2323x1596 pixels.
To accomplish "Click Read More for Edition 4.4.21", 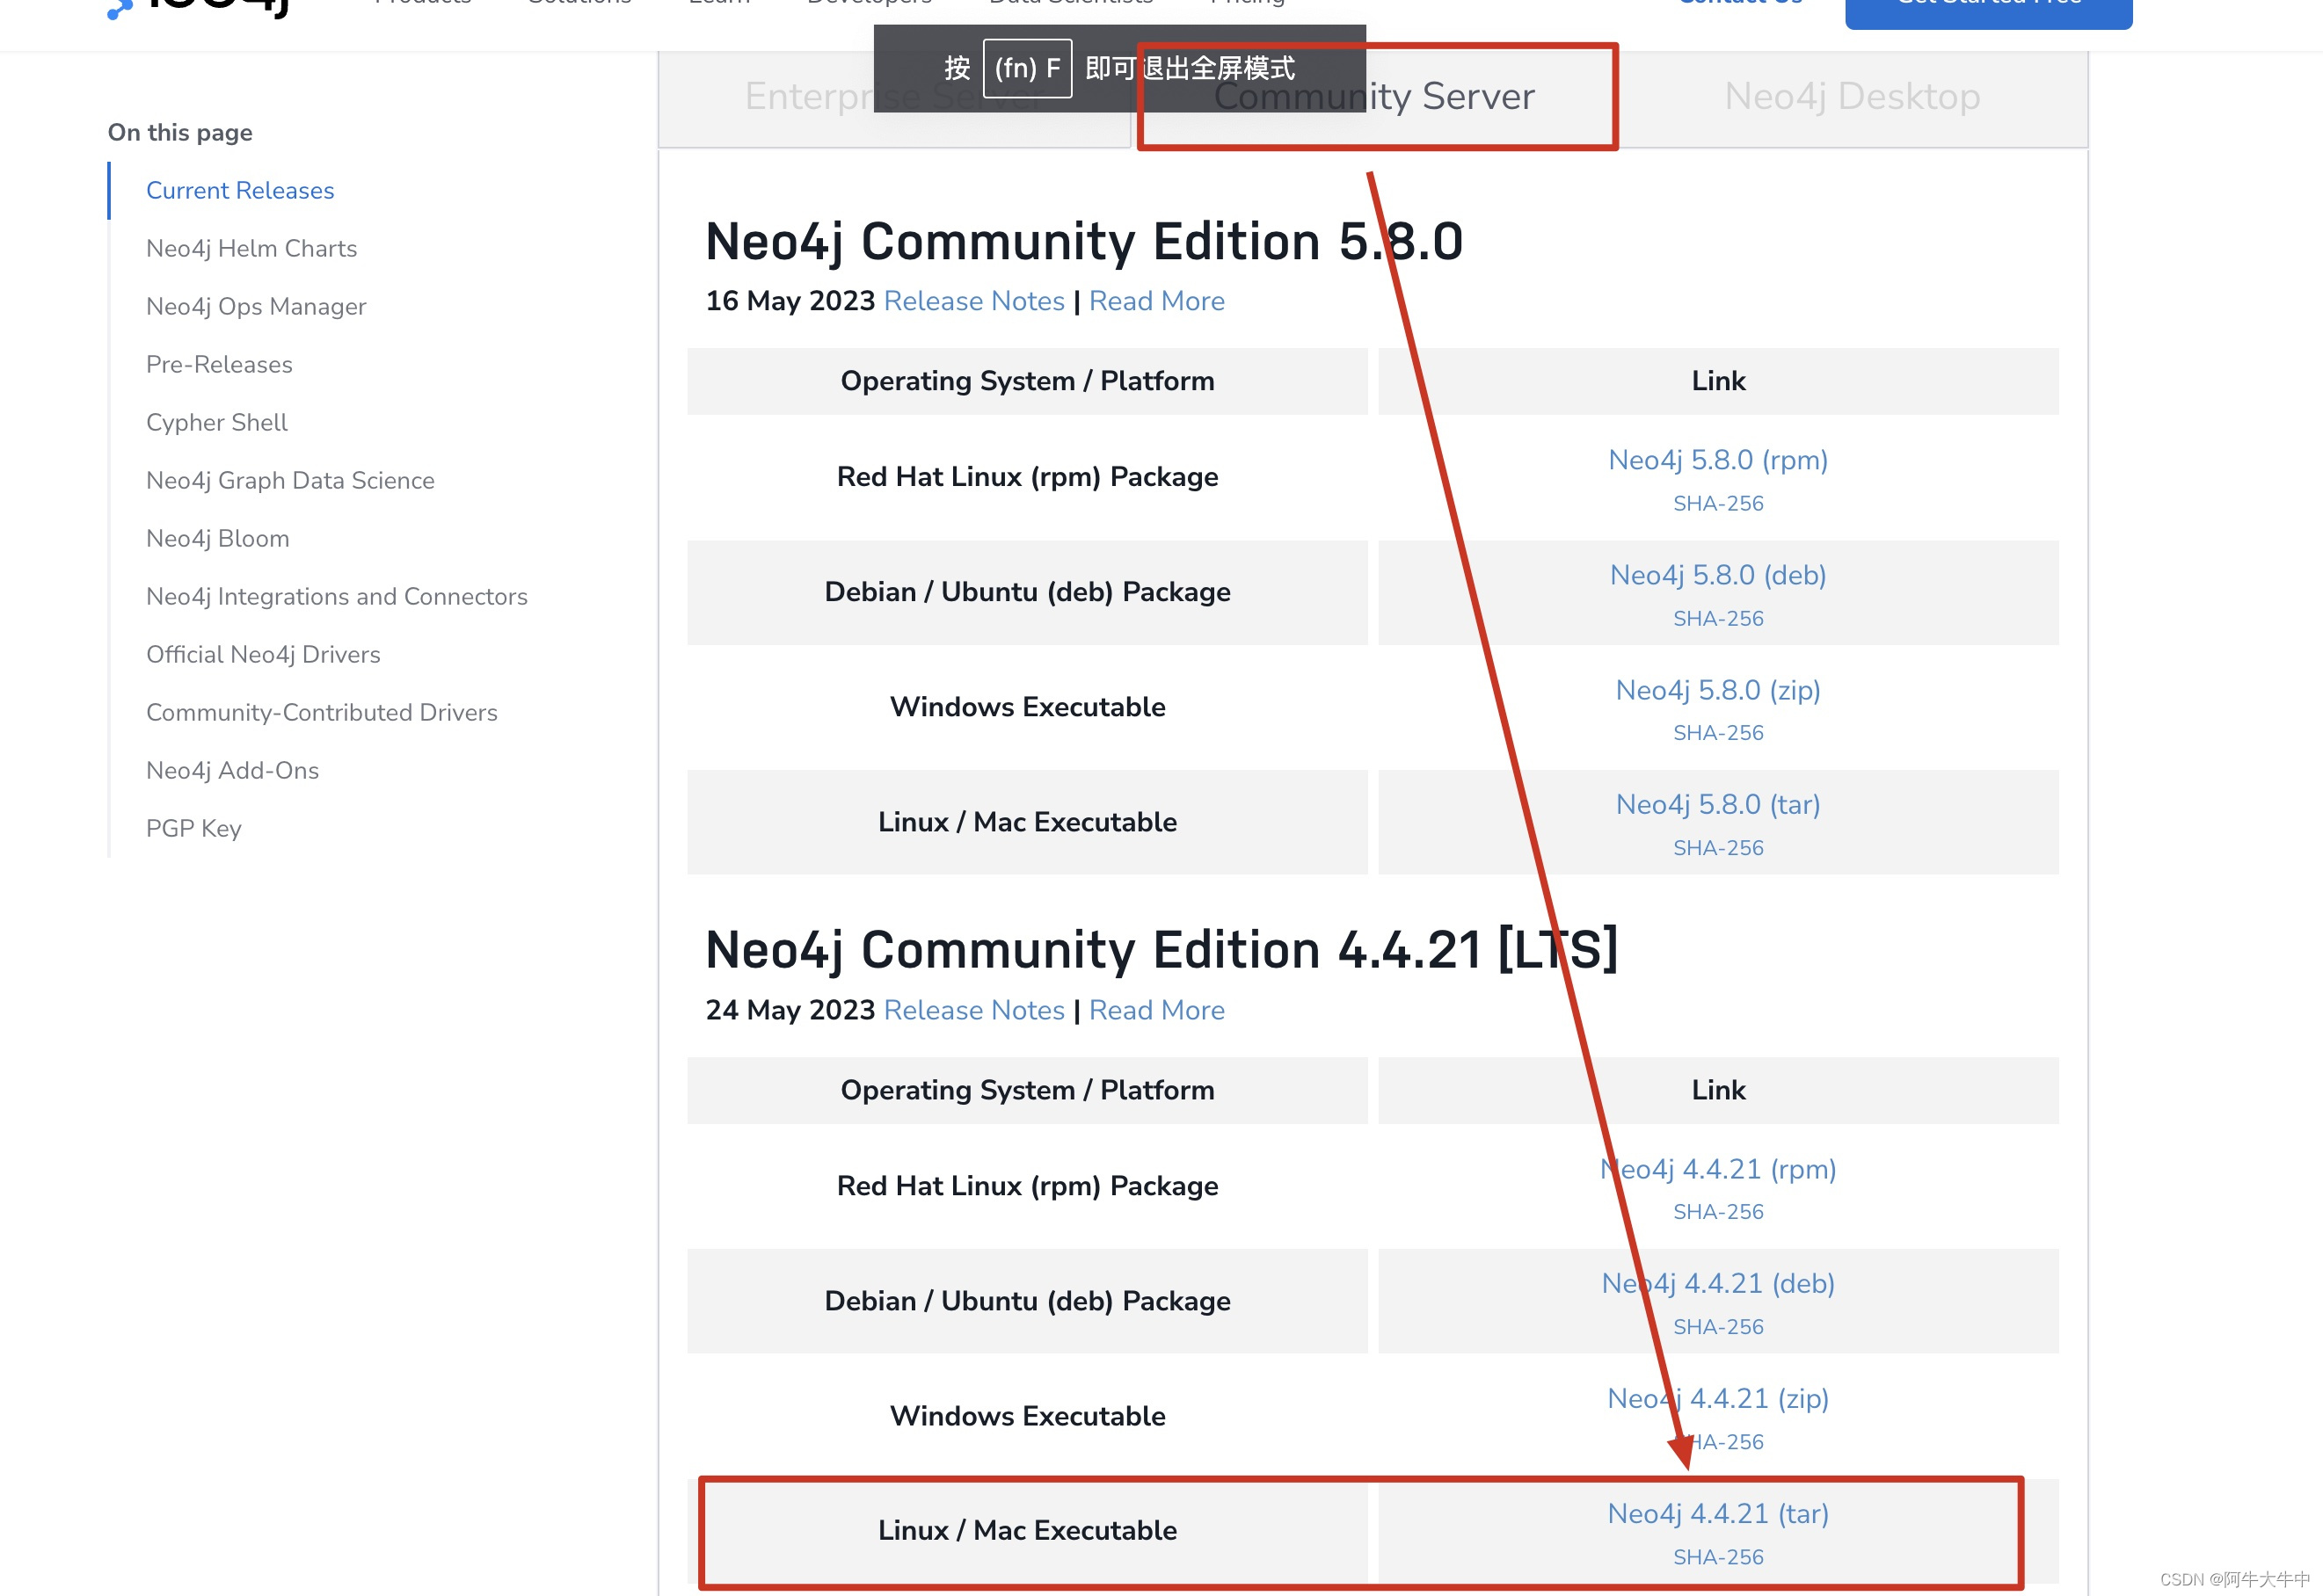I will coord(1156,1010).
